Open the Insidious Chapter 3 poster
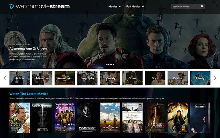The height and width of the screenshot is (138, 220). point(155,118)
